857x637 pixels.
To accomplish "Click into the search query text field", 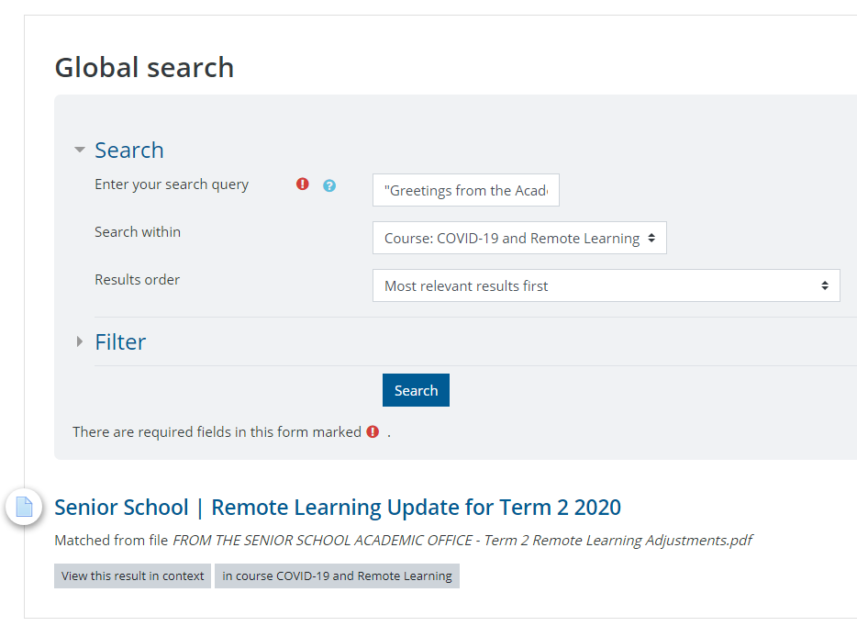I will [x=466, y=191].
